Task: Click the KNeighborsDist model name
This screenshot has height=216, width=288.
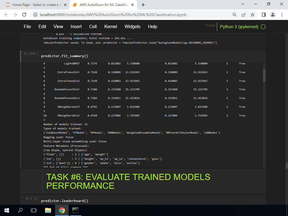Action: coord(69,116)
